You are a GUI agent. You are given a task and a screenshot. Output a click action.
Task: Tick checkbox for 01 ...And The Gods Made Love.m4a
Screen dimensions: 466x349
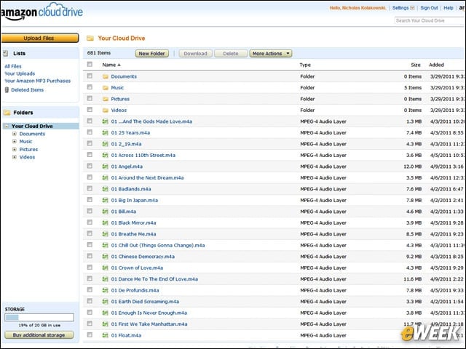[90, 121]
